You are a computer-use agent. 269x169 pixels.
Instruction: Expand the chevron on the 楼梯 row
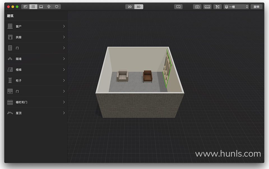[64, 70]
